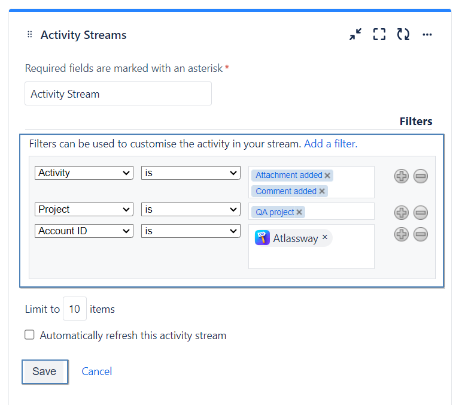Remove the Attachment added tag

327,176
